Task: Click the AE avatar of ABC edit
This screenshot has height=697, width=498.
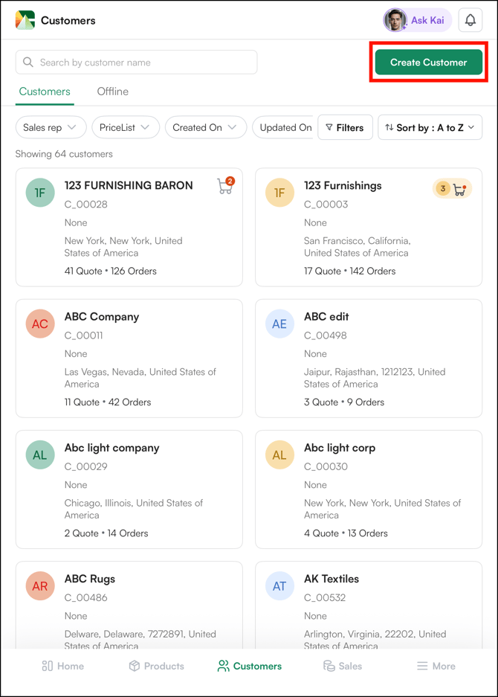Action: (279, 324)
